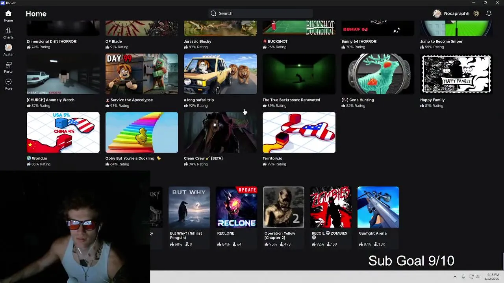Open the Happy Family thumbnail
The height and width of the screenshot is (283, 504).
tap(456, 74)
